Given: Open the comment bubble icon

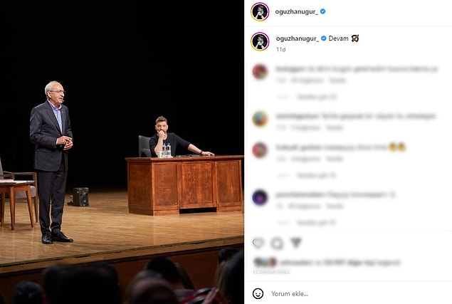Looking at the screenshot, I should tap(277, 243).
